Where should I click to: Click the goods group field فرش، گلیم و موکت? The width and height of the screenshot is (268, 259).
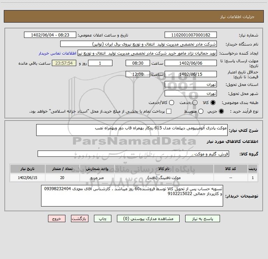(x=133, y=154)
